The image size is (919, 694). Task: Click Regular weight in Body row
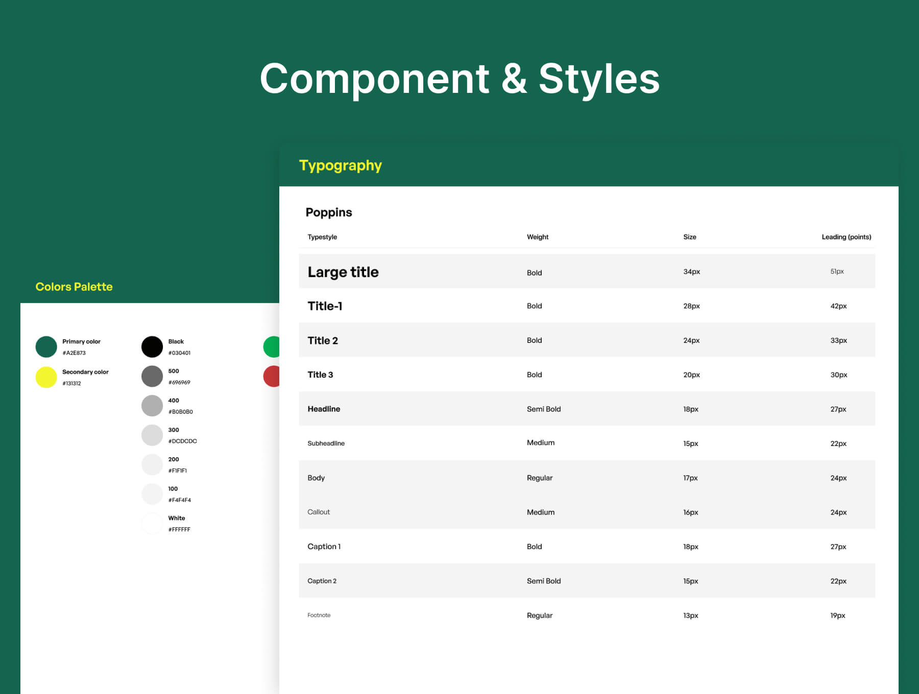tap(540, 478)
